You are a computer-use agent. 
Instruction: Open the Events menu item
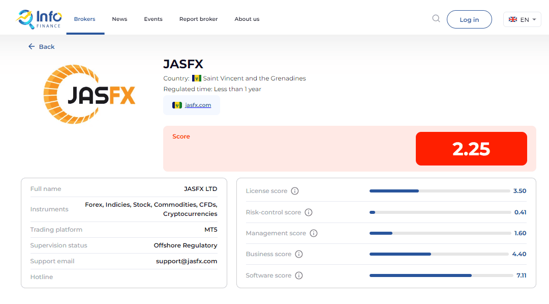pos(153,19)
